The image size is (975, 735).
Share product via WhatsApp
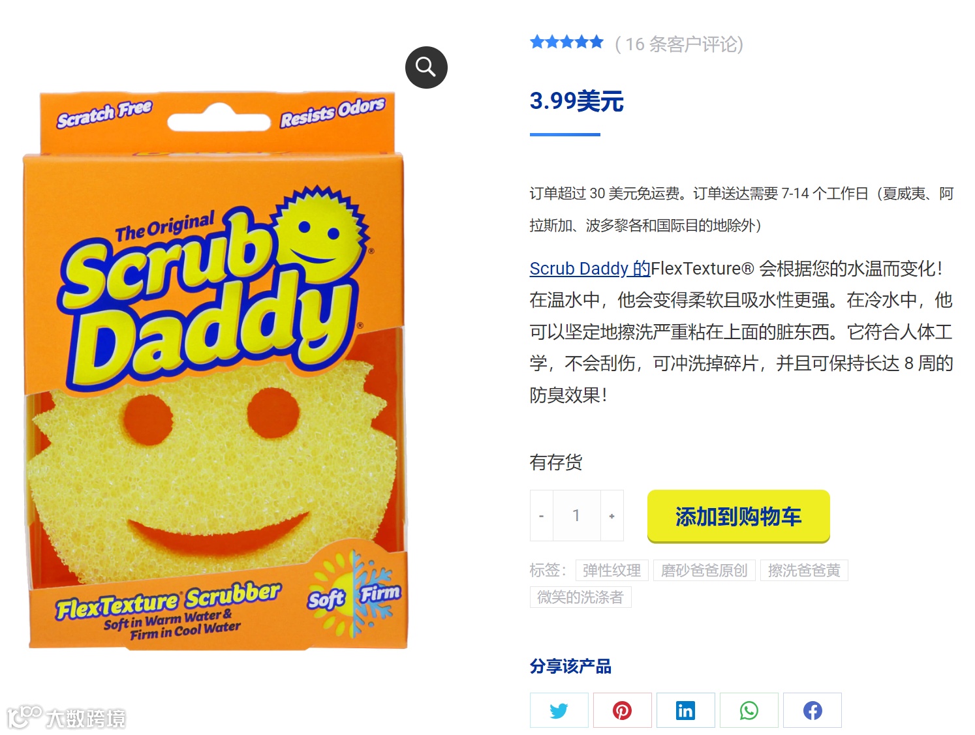(x=749, y=710)
